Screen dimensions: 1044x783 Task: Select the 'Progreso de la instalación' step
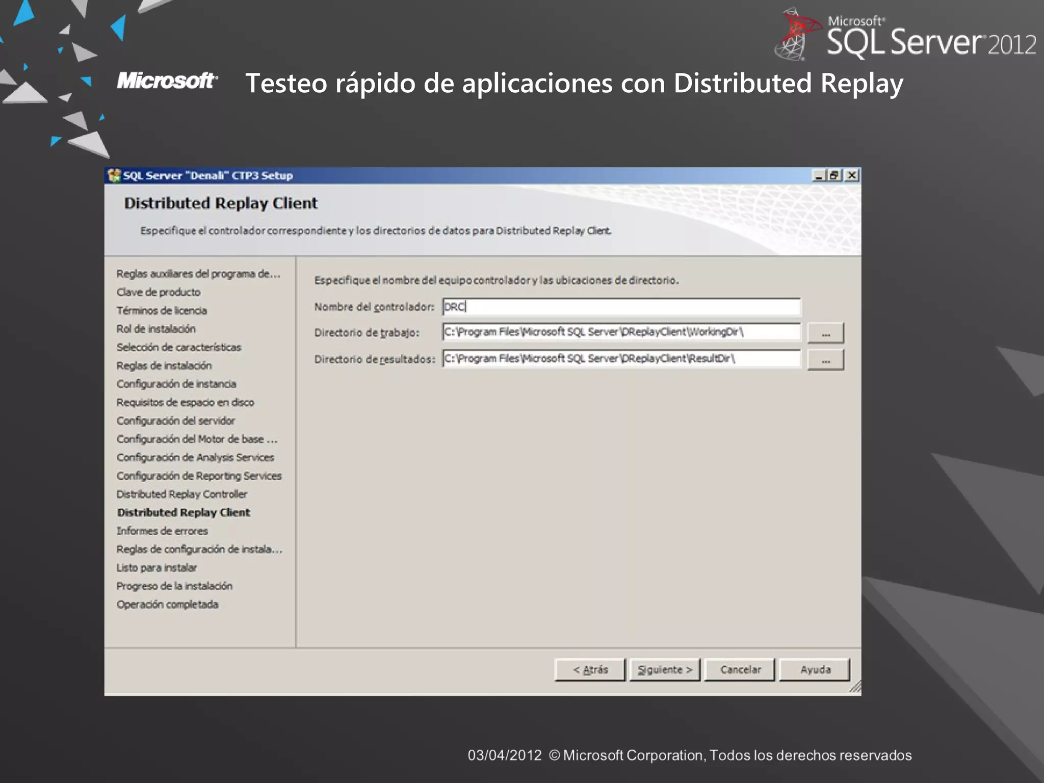(x=174, y=586)
